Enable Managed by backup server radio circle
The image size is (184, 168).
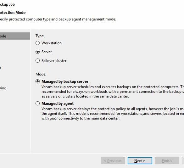(37, 81)
